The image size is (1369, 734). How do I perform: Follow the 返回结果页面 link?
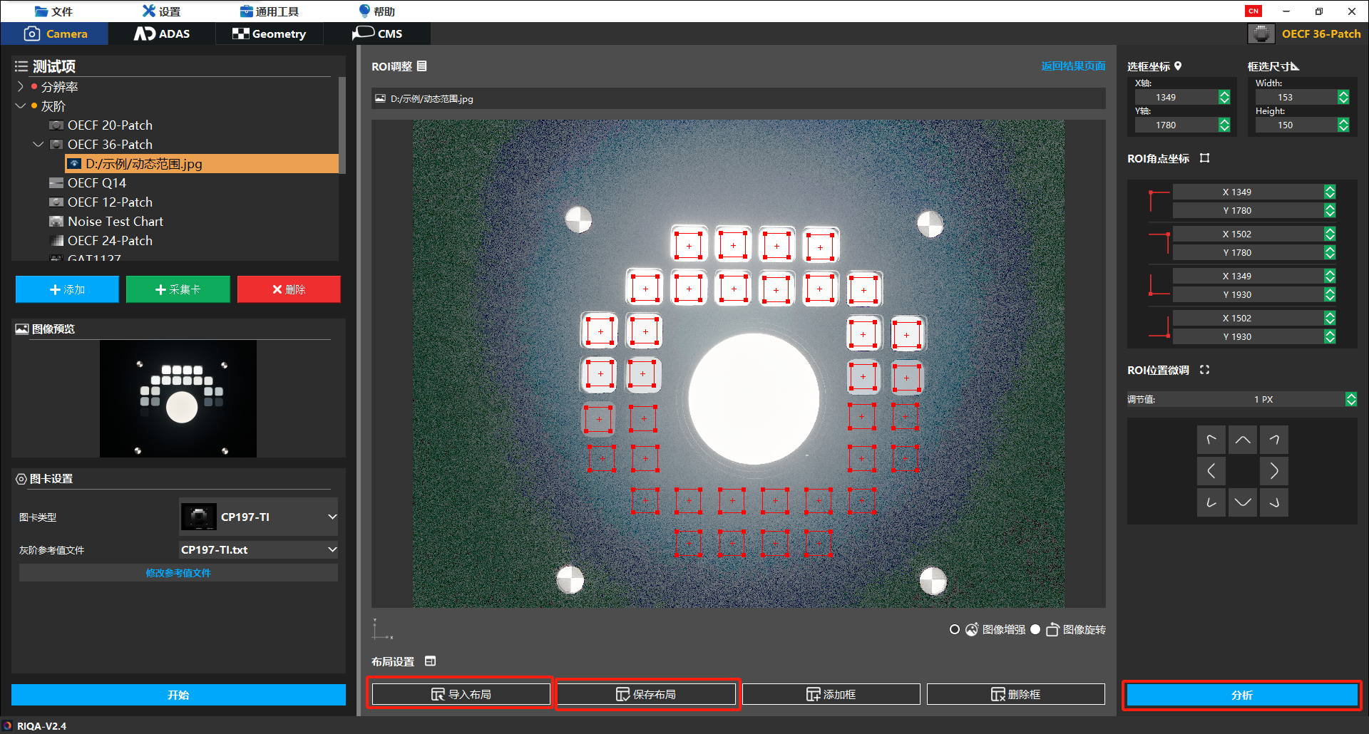coord(1072,66)
